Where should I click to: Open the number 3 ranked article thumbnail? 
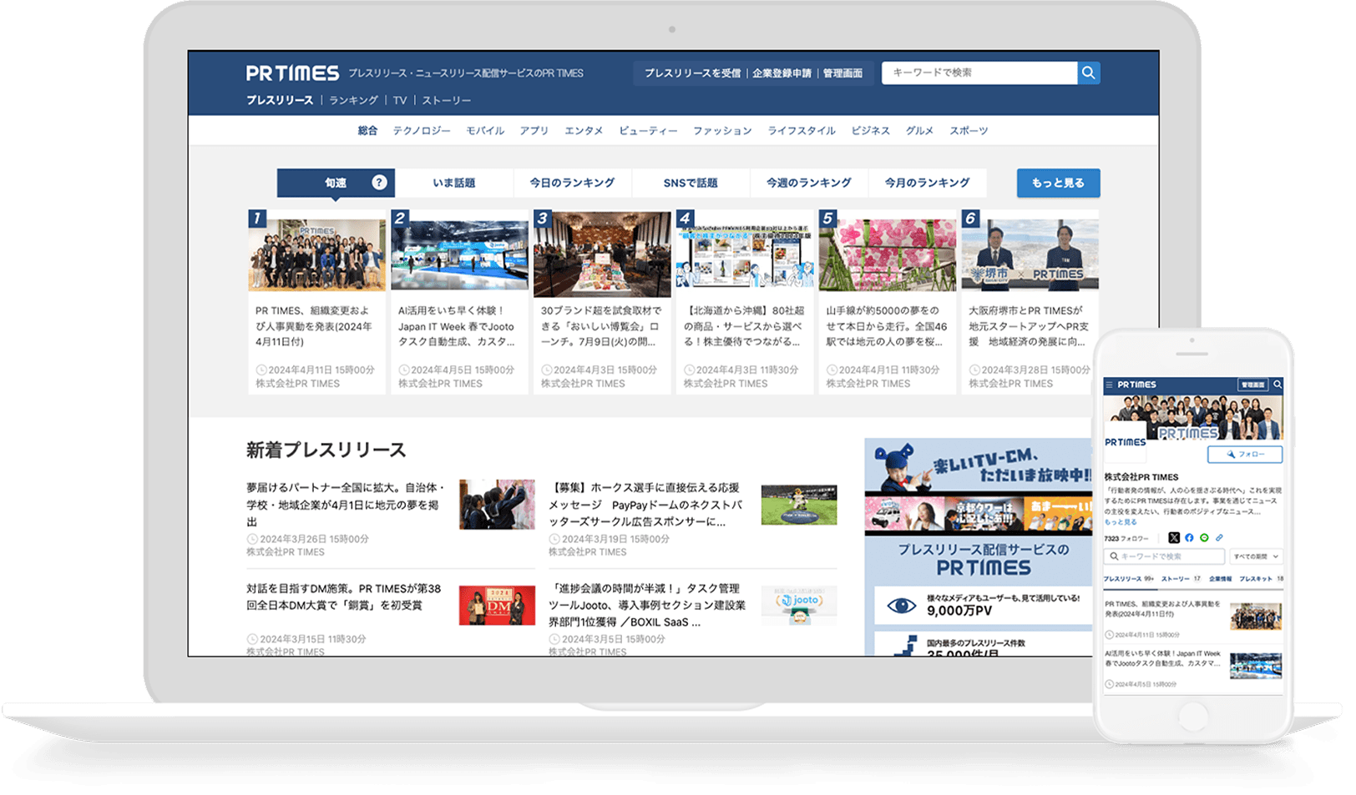[602, 254]
